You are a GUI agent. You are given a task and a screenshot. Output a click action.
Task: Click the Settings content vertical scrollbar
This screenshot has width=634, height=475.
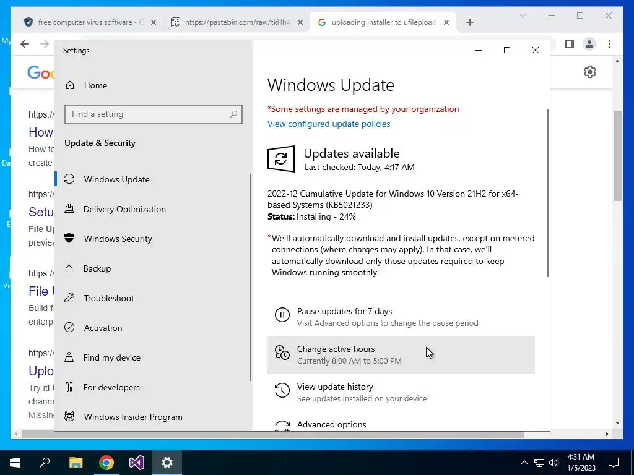click(548, 193)
